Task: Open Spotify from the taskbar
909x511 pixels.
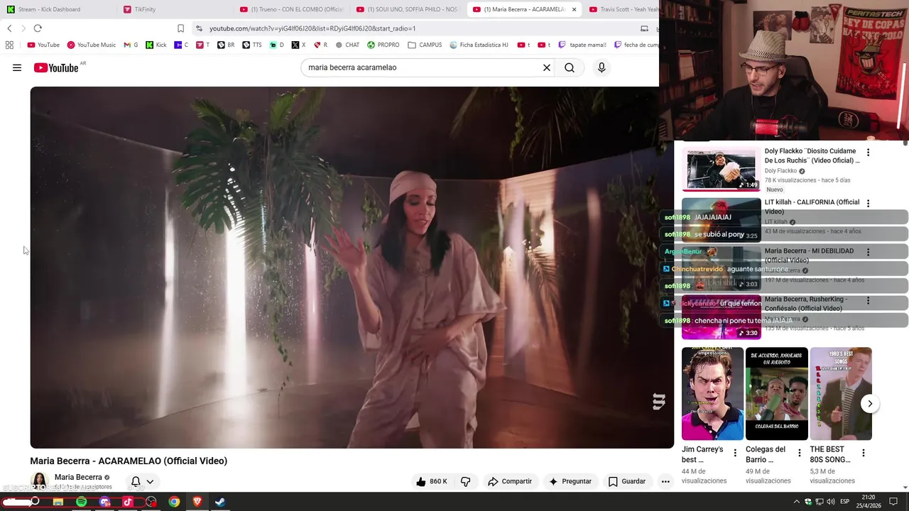Action: click(81, 502)
